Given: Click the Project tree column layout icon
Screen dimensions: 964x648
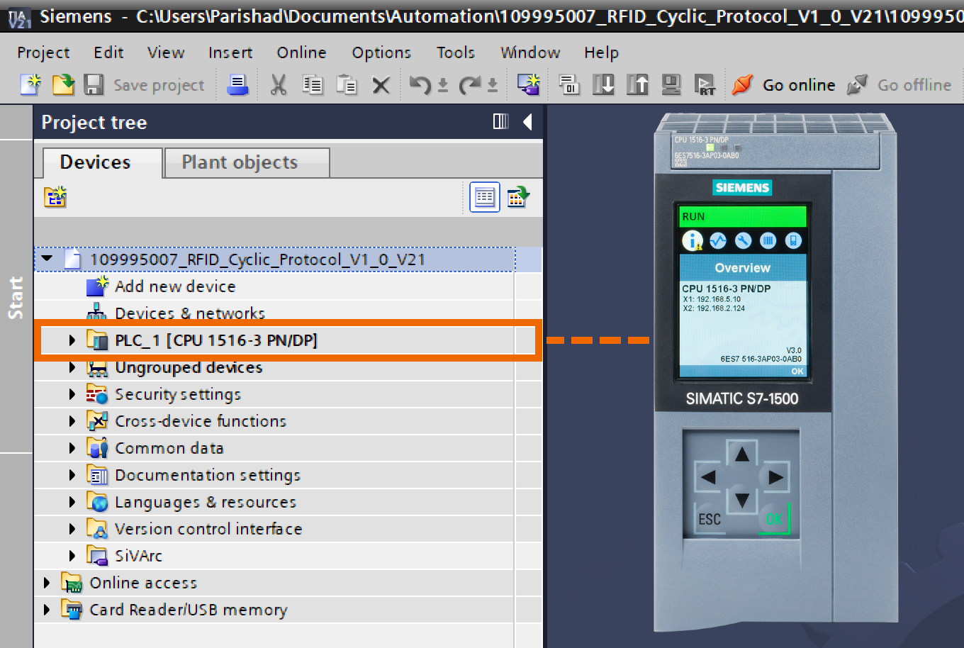Looking at the screenshot, I should (500, 122).
